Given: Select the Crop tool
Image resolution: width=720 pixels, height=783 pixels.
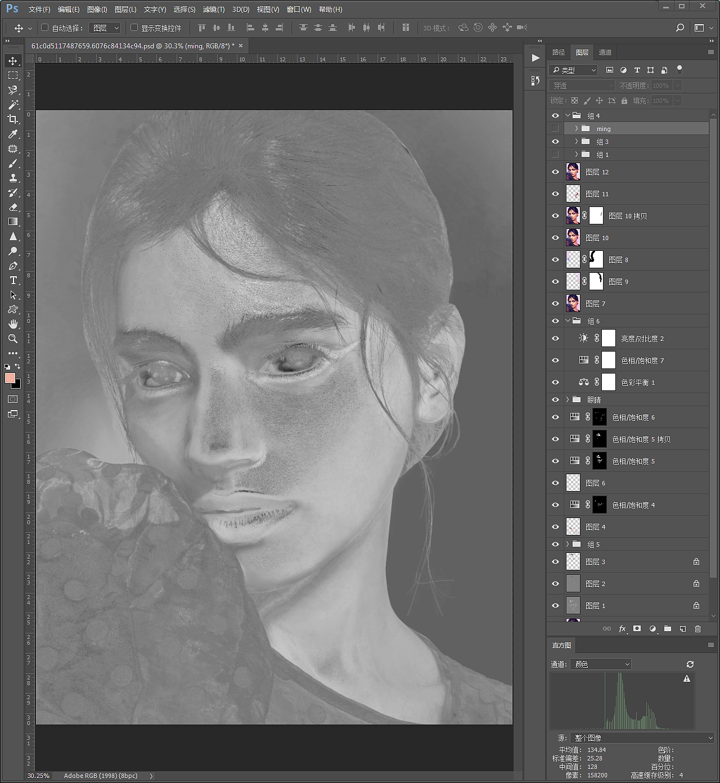Looking at the screenshot, I should coord(13,119).
